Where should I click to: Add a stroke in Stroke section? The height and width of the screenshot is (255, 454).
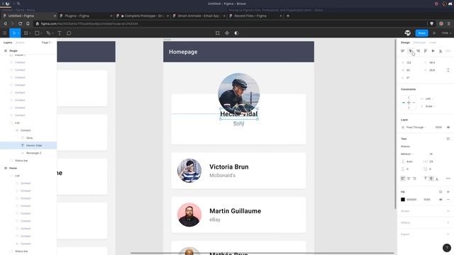(x=448, y=211)
